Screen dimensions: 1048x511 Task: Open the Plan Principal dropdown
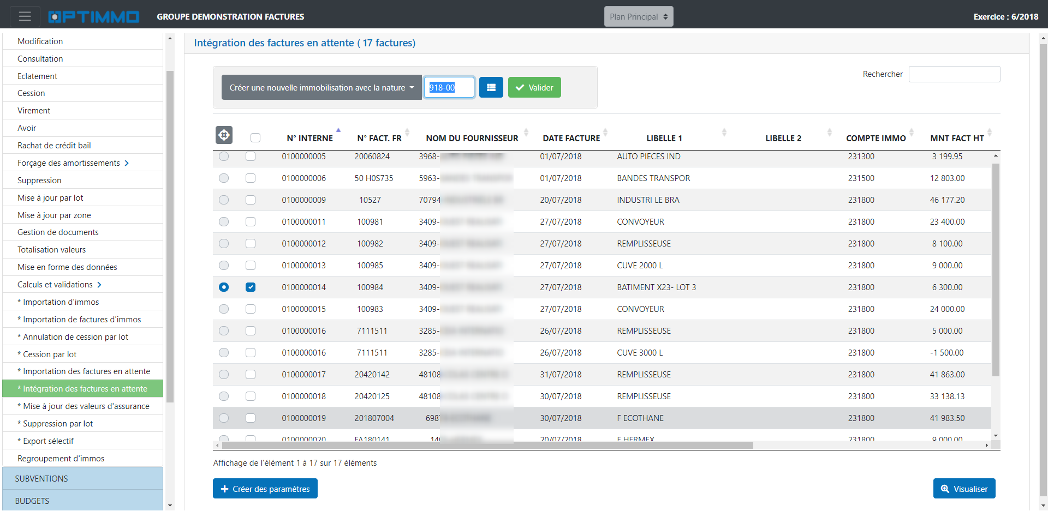(x=639, y=16)
